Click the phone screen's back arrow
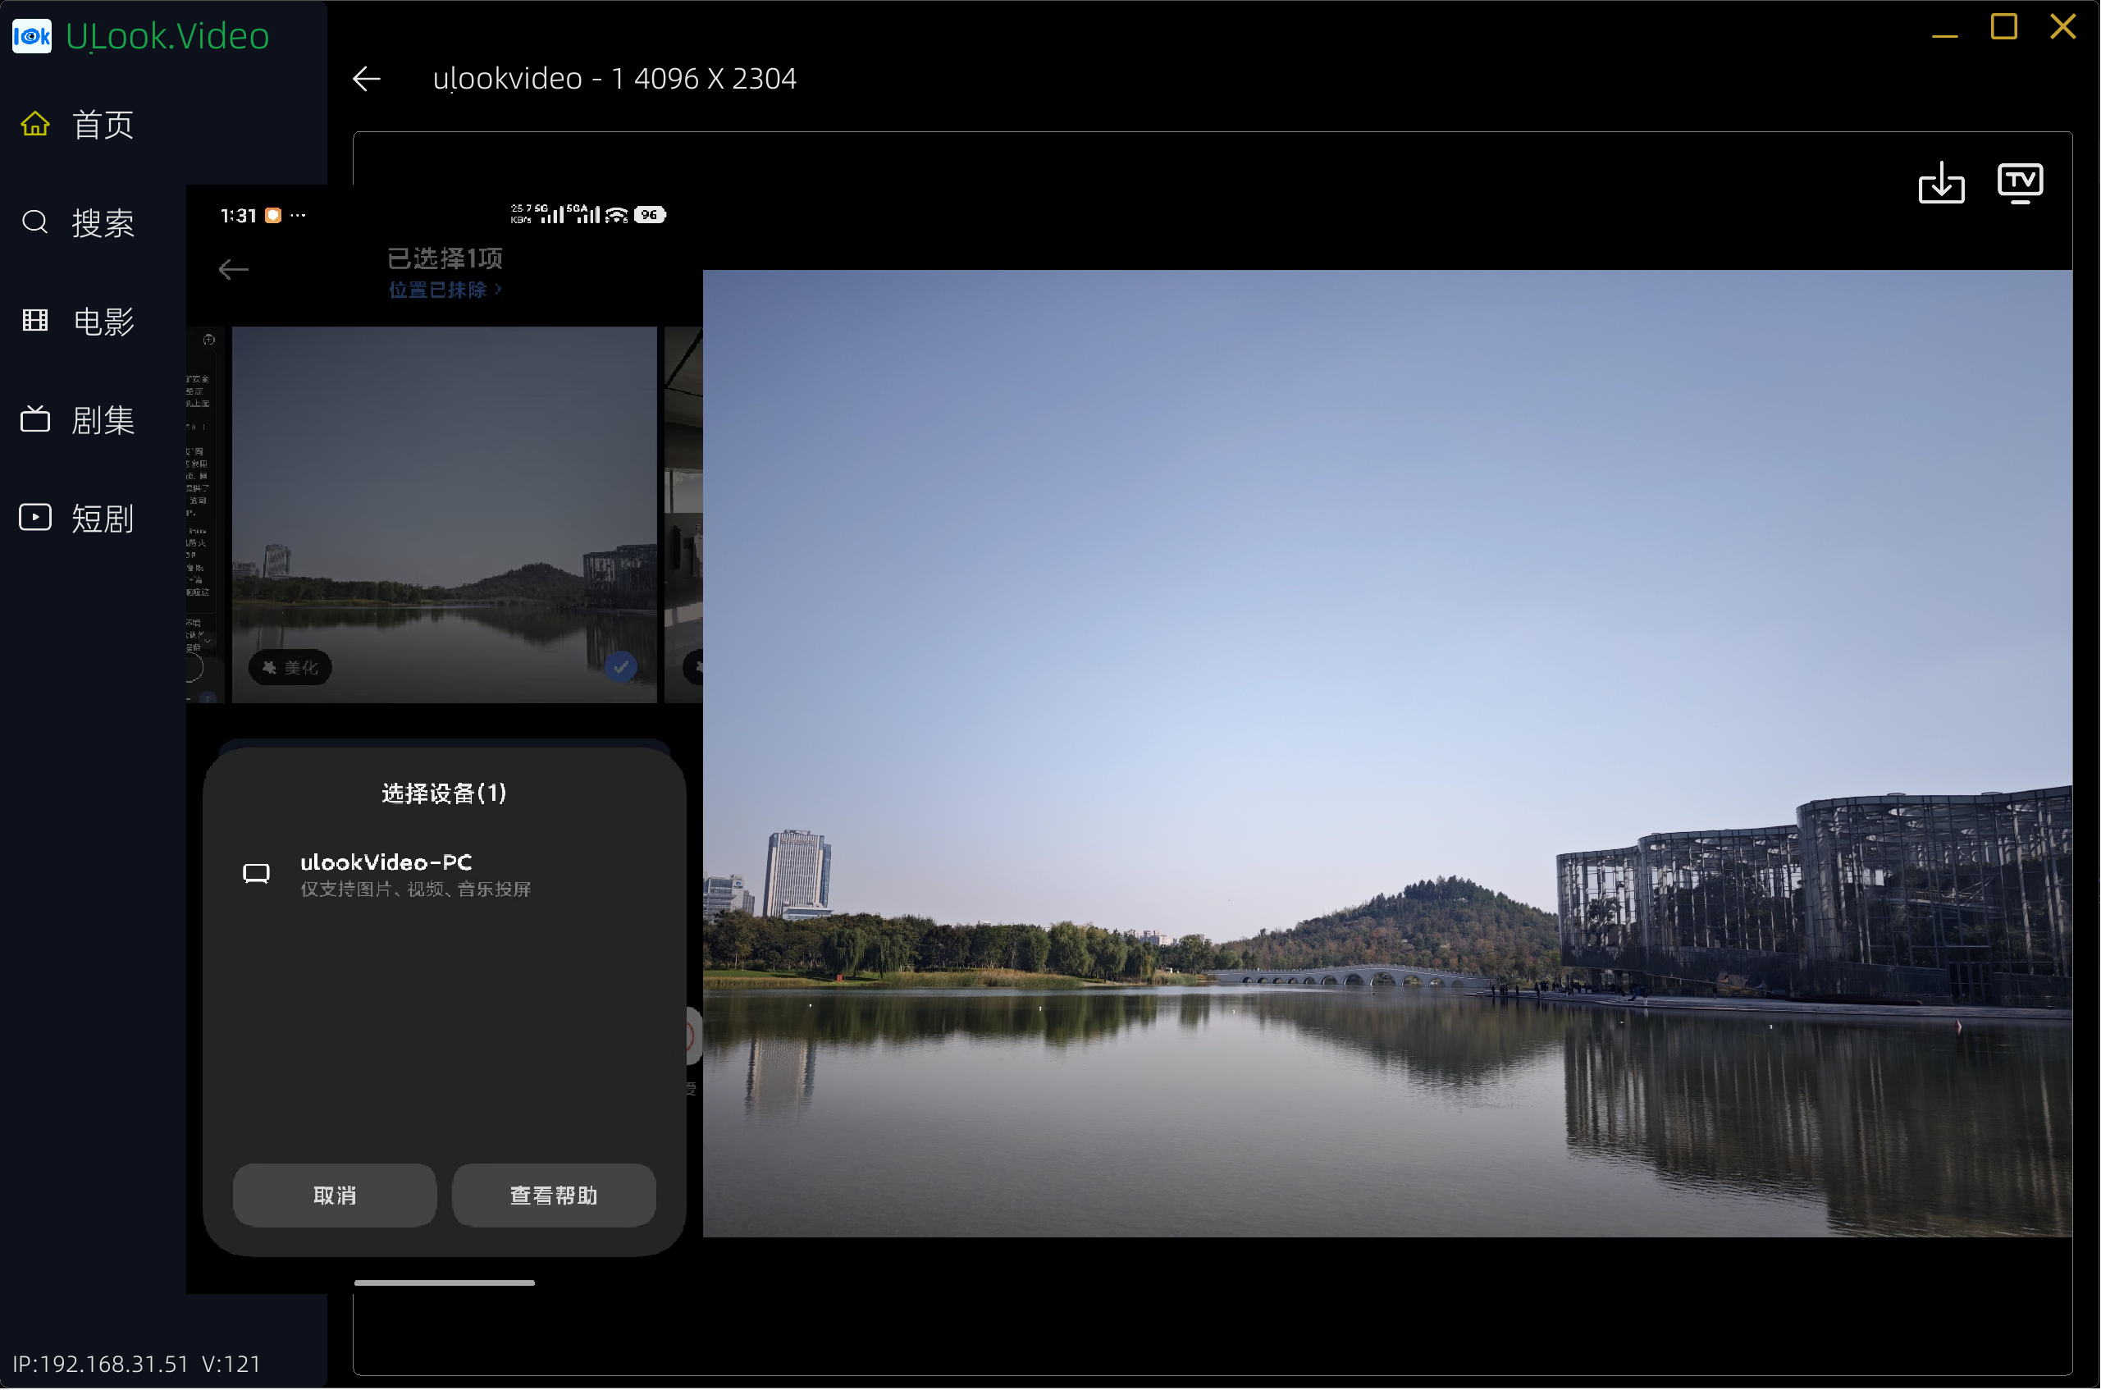Screen dimensions: 2101x1390 [x=234, y=269]
